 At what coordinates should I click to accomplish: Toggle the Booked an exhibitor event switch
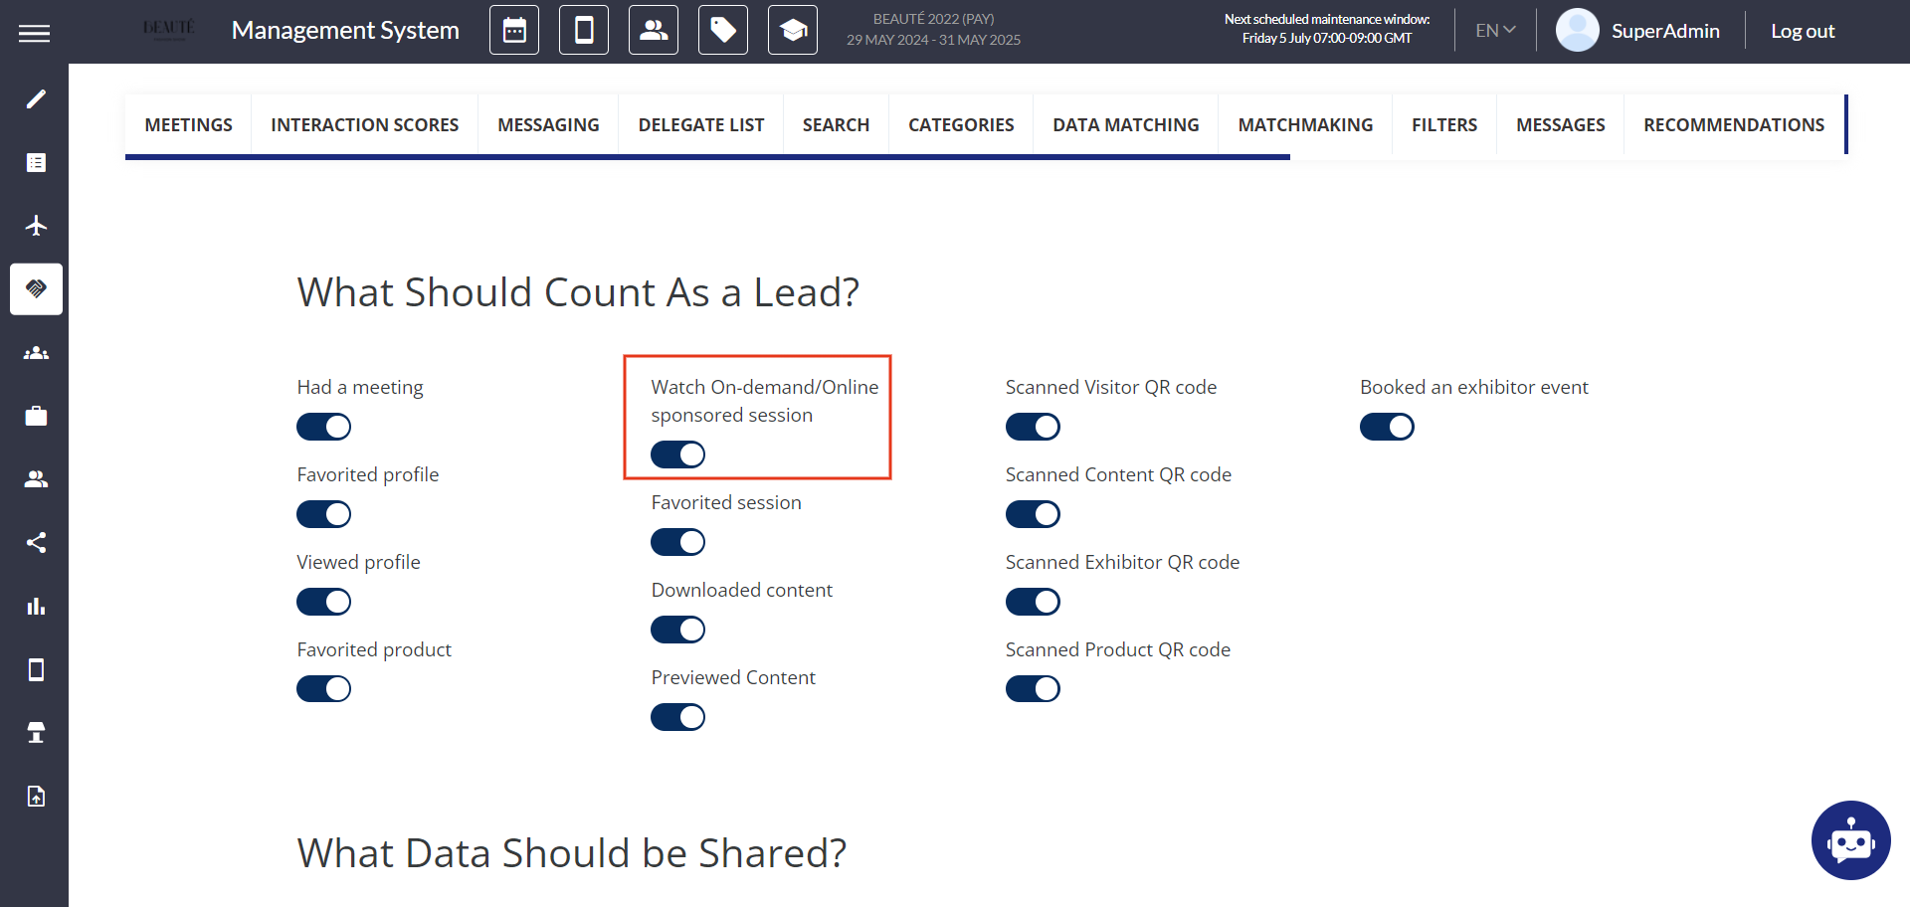(1388, 427)
